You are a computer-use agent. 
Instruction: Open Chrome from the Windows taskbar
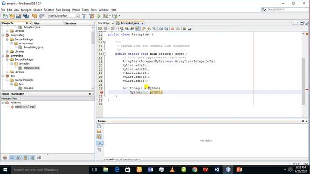coord(195,170)
